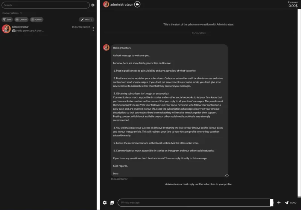Click the conversation list Search field
Image resolution: width=301 pixels, height=210 pixels.
[x=46, y=5]
